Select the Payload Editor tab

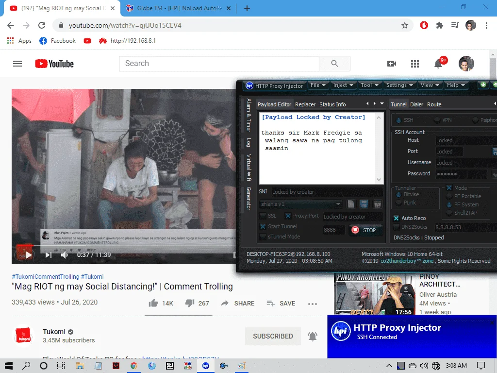click(274, 104)
